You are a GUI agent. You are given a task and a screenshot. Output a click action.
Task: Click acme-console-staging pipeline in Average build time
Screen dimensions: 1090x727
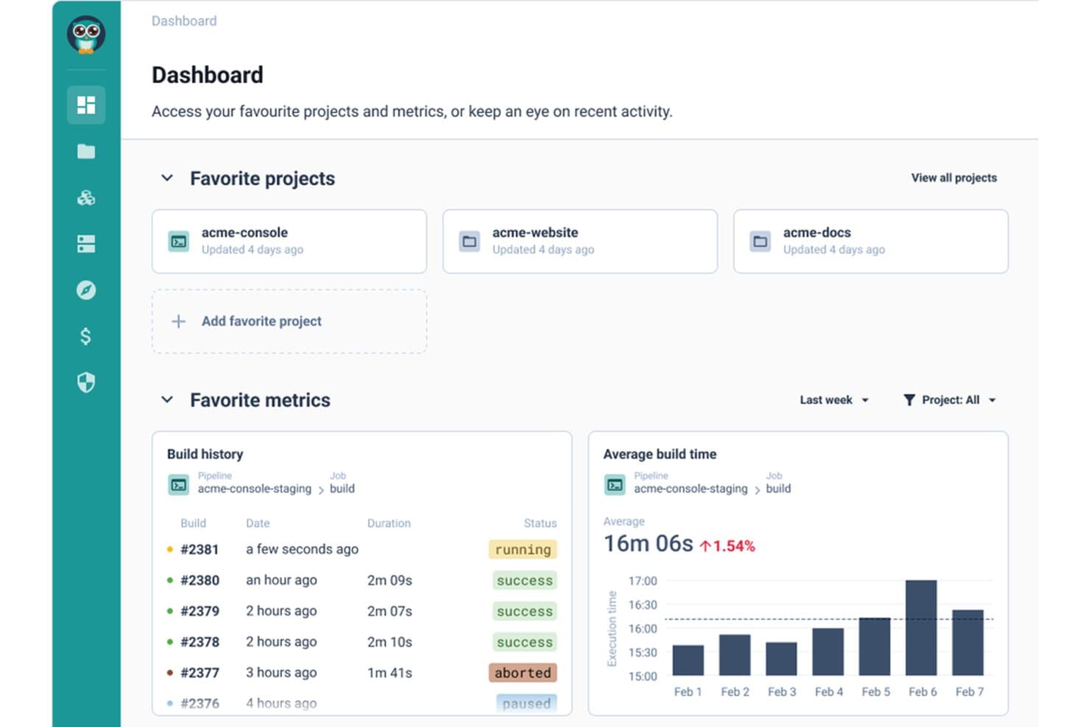pyautogui.click(x=690, y=488)
